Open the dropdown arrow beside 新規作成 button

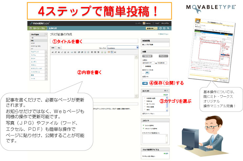[156, 28]
